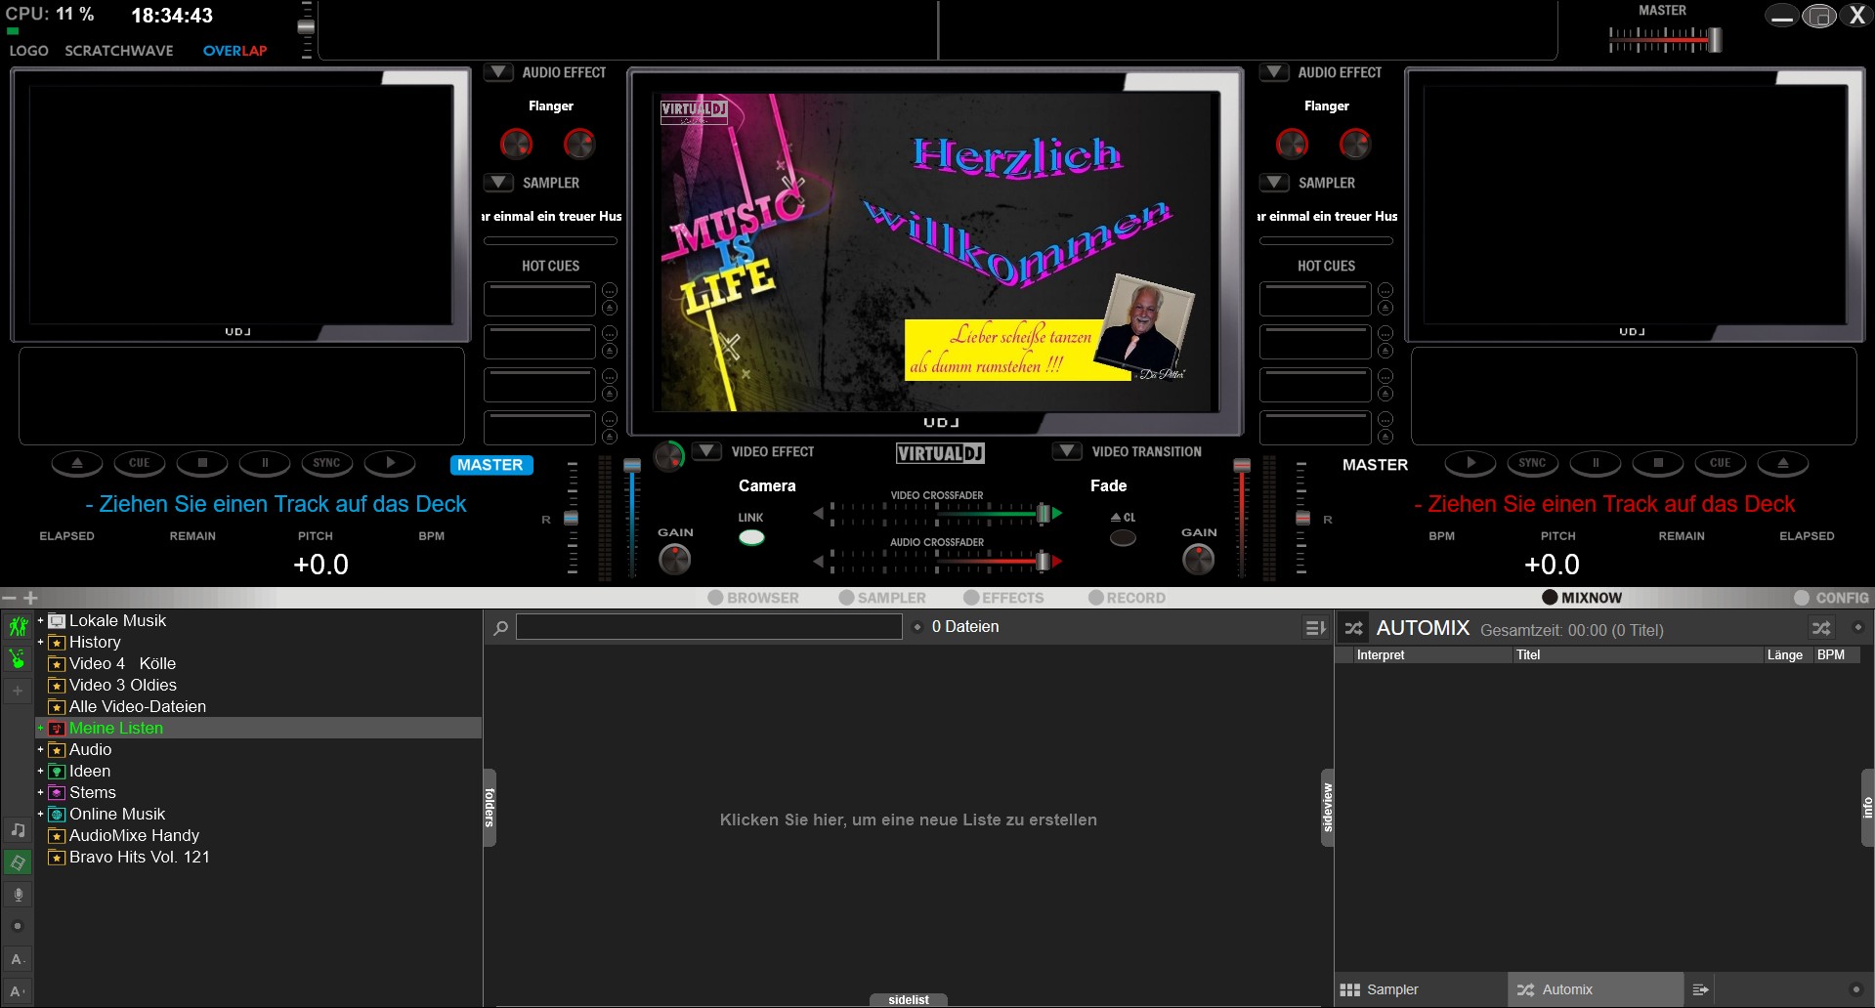Click CUE on the right deck

(x=1721, y=463)
